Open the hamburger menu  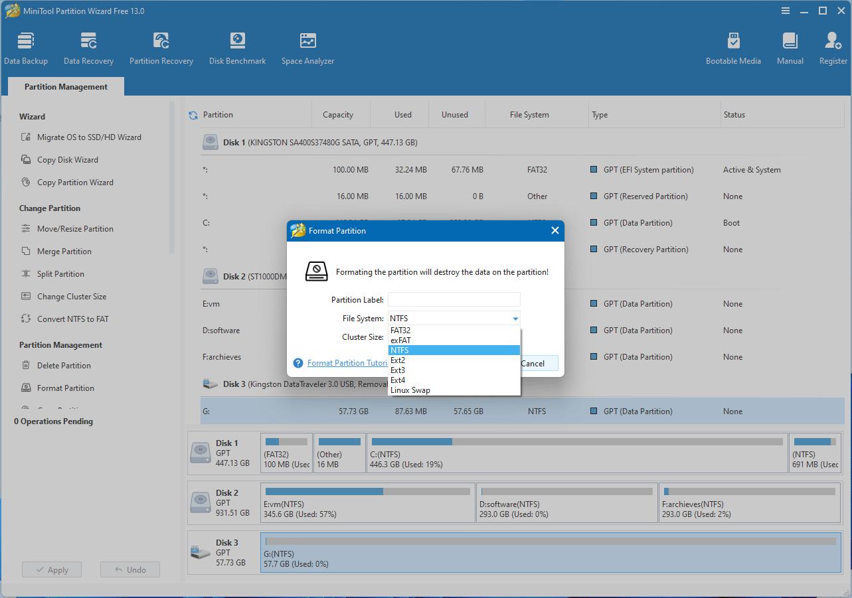coord(785,11)
